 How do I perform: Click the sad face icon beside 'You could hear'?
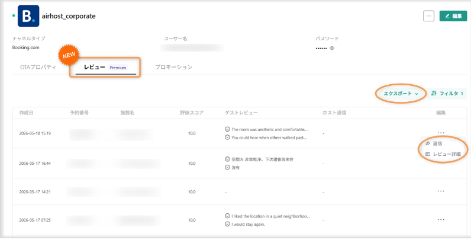227,138
